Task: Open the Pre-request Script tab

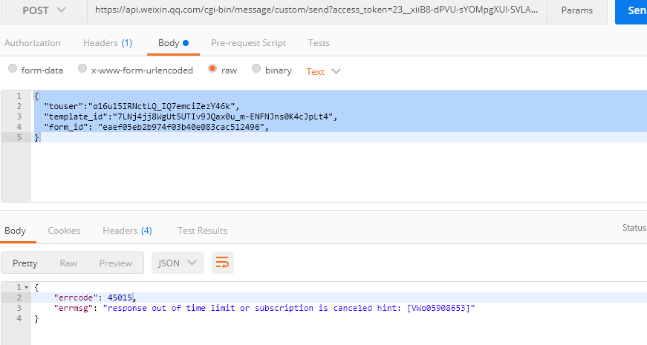Action: pyautogui.click(x=248, y=43)
